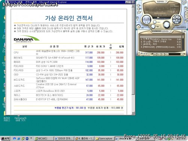Click the 117,000 average price value
Viewport: 188px width, 141px height.
pyautogui.click(x=89, y=58)
